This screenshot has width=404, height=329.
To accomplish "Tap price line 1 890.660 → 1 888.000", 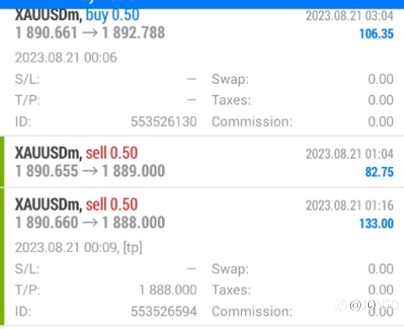I will (x=90, y=222).
